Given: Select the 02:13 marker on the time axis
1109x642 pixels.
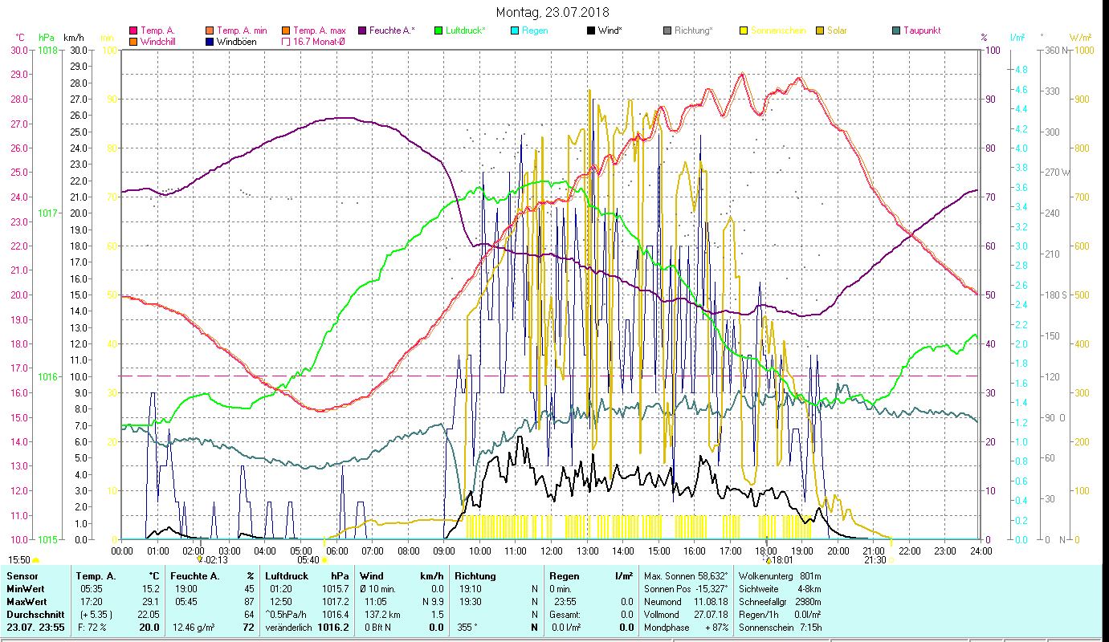Looking at the screenshot, I should pyautogui.click(x=212, y=560).
